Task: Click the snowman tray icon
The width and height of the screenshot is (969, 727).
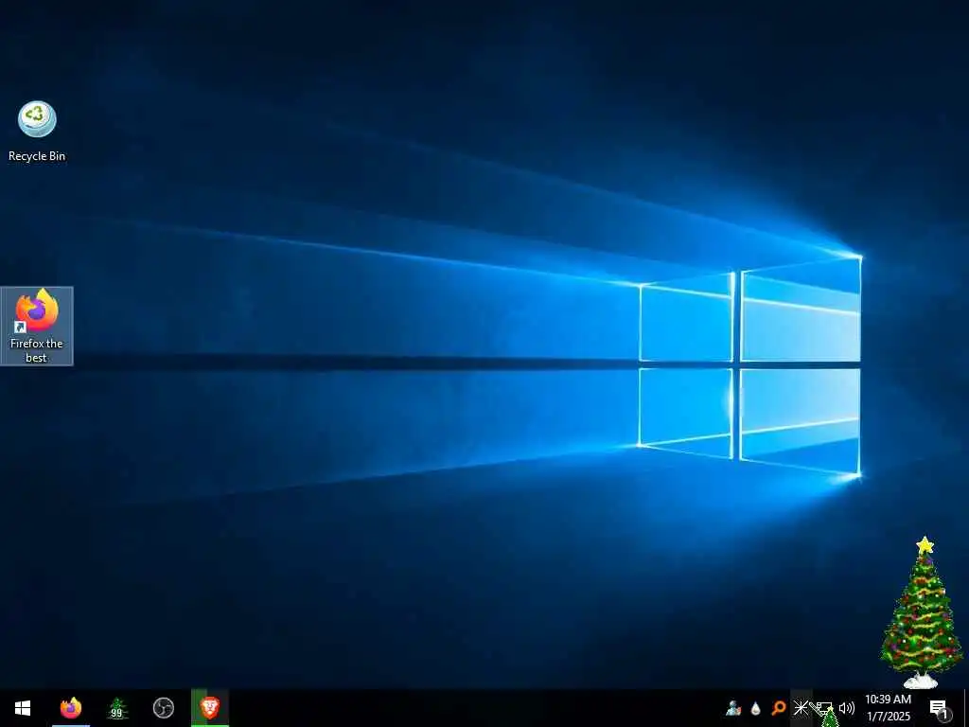Action: coord(733,708)
